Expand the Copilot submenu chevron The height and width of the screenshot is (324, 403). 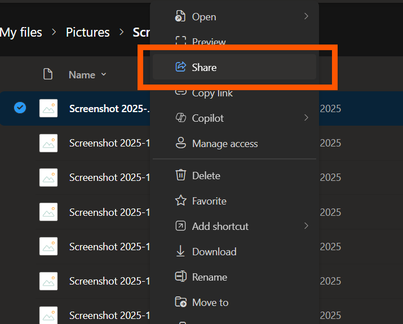coord(306,118)
